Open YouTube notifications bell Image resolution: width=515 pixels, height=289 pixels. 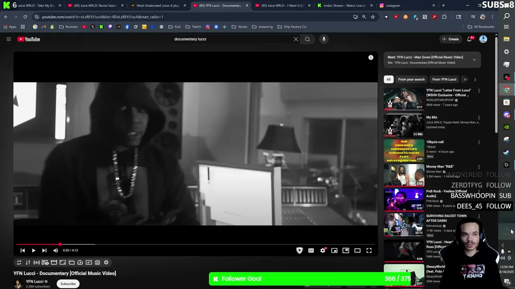tap(470, 39)
